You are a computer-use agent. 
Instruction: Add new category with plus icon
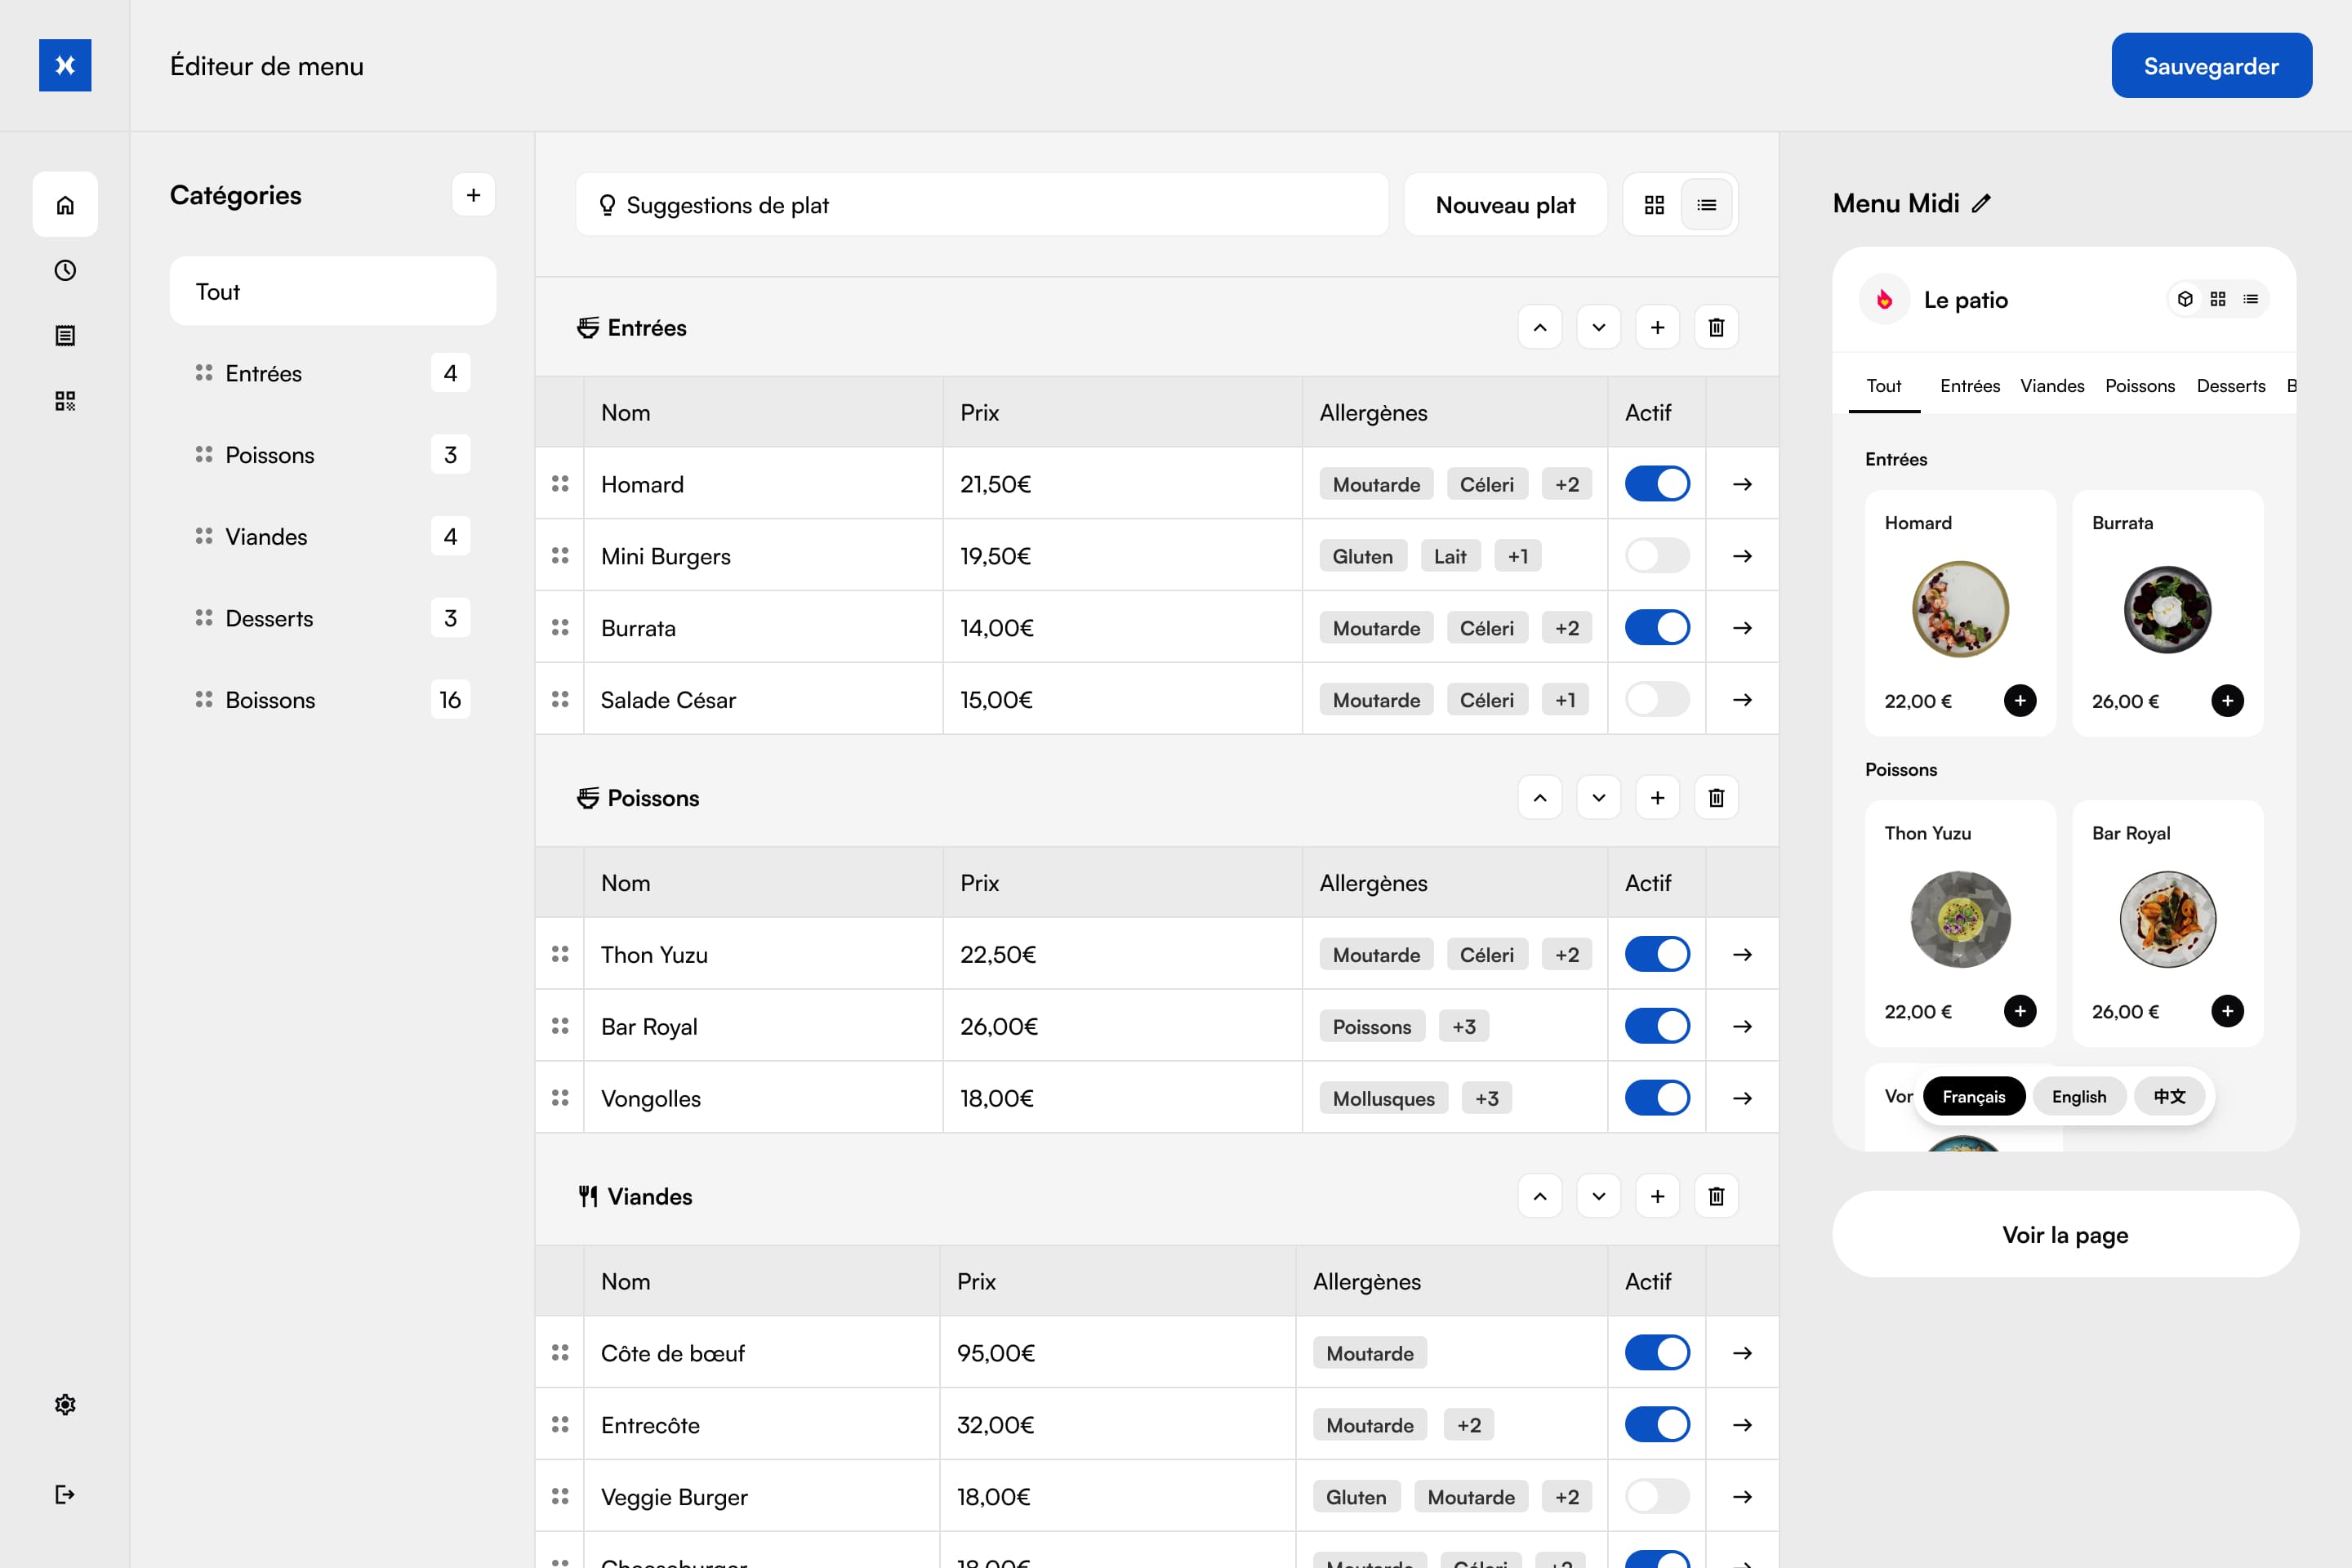pyautogui.click(x=473, y=195)
